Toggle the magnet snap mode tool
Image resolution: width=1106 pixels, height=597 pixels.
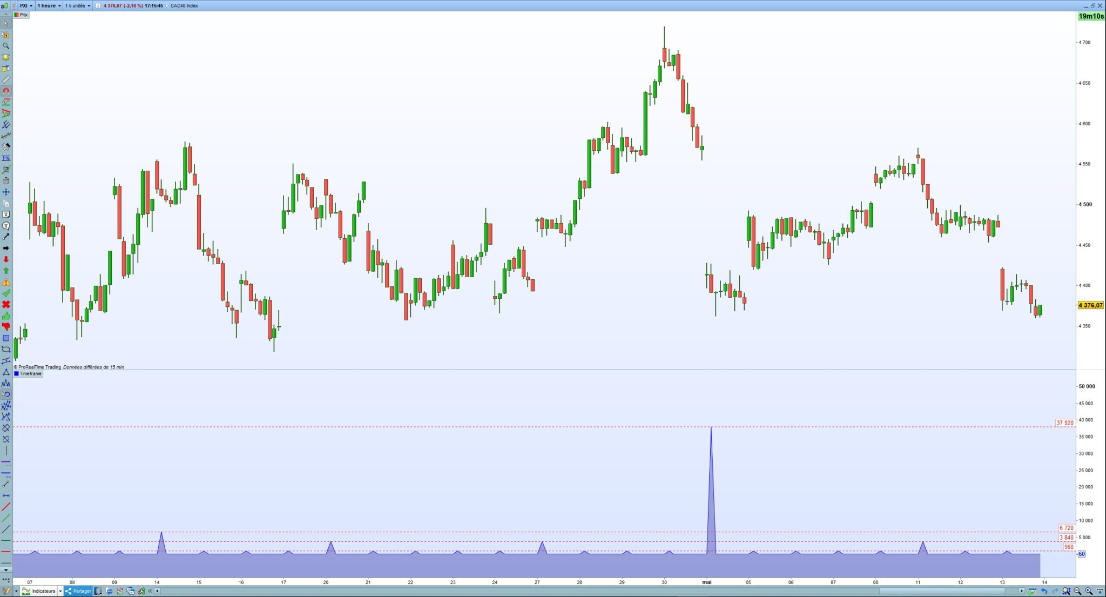[x=6, y=91]
